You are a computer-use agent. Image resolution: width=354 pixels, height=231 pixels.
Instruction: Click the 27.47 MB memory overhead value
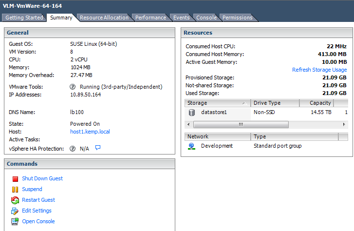pos(81,75)
